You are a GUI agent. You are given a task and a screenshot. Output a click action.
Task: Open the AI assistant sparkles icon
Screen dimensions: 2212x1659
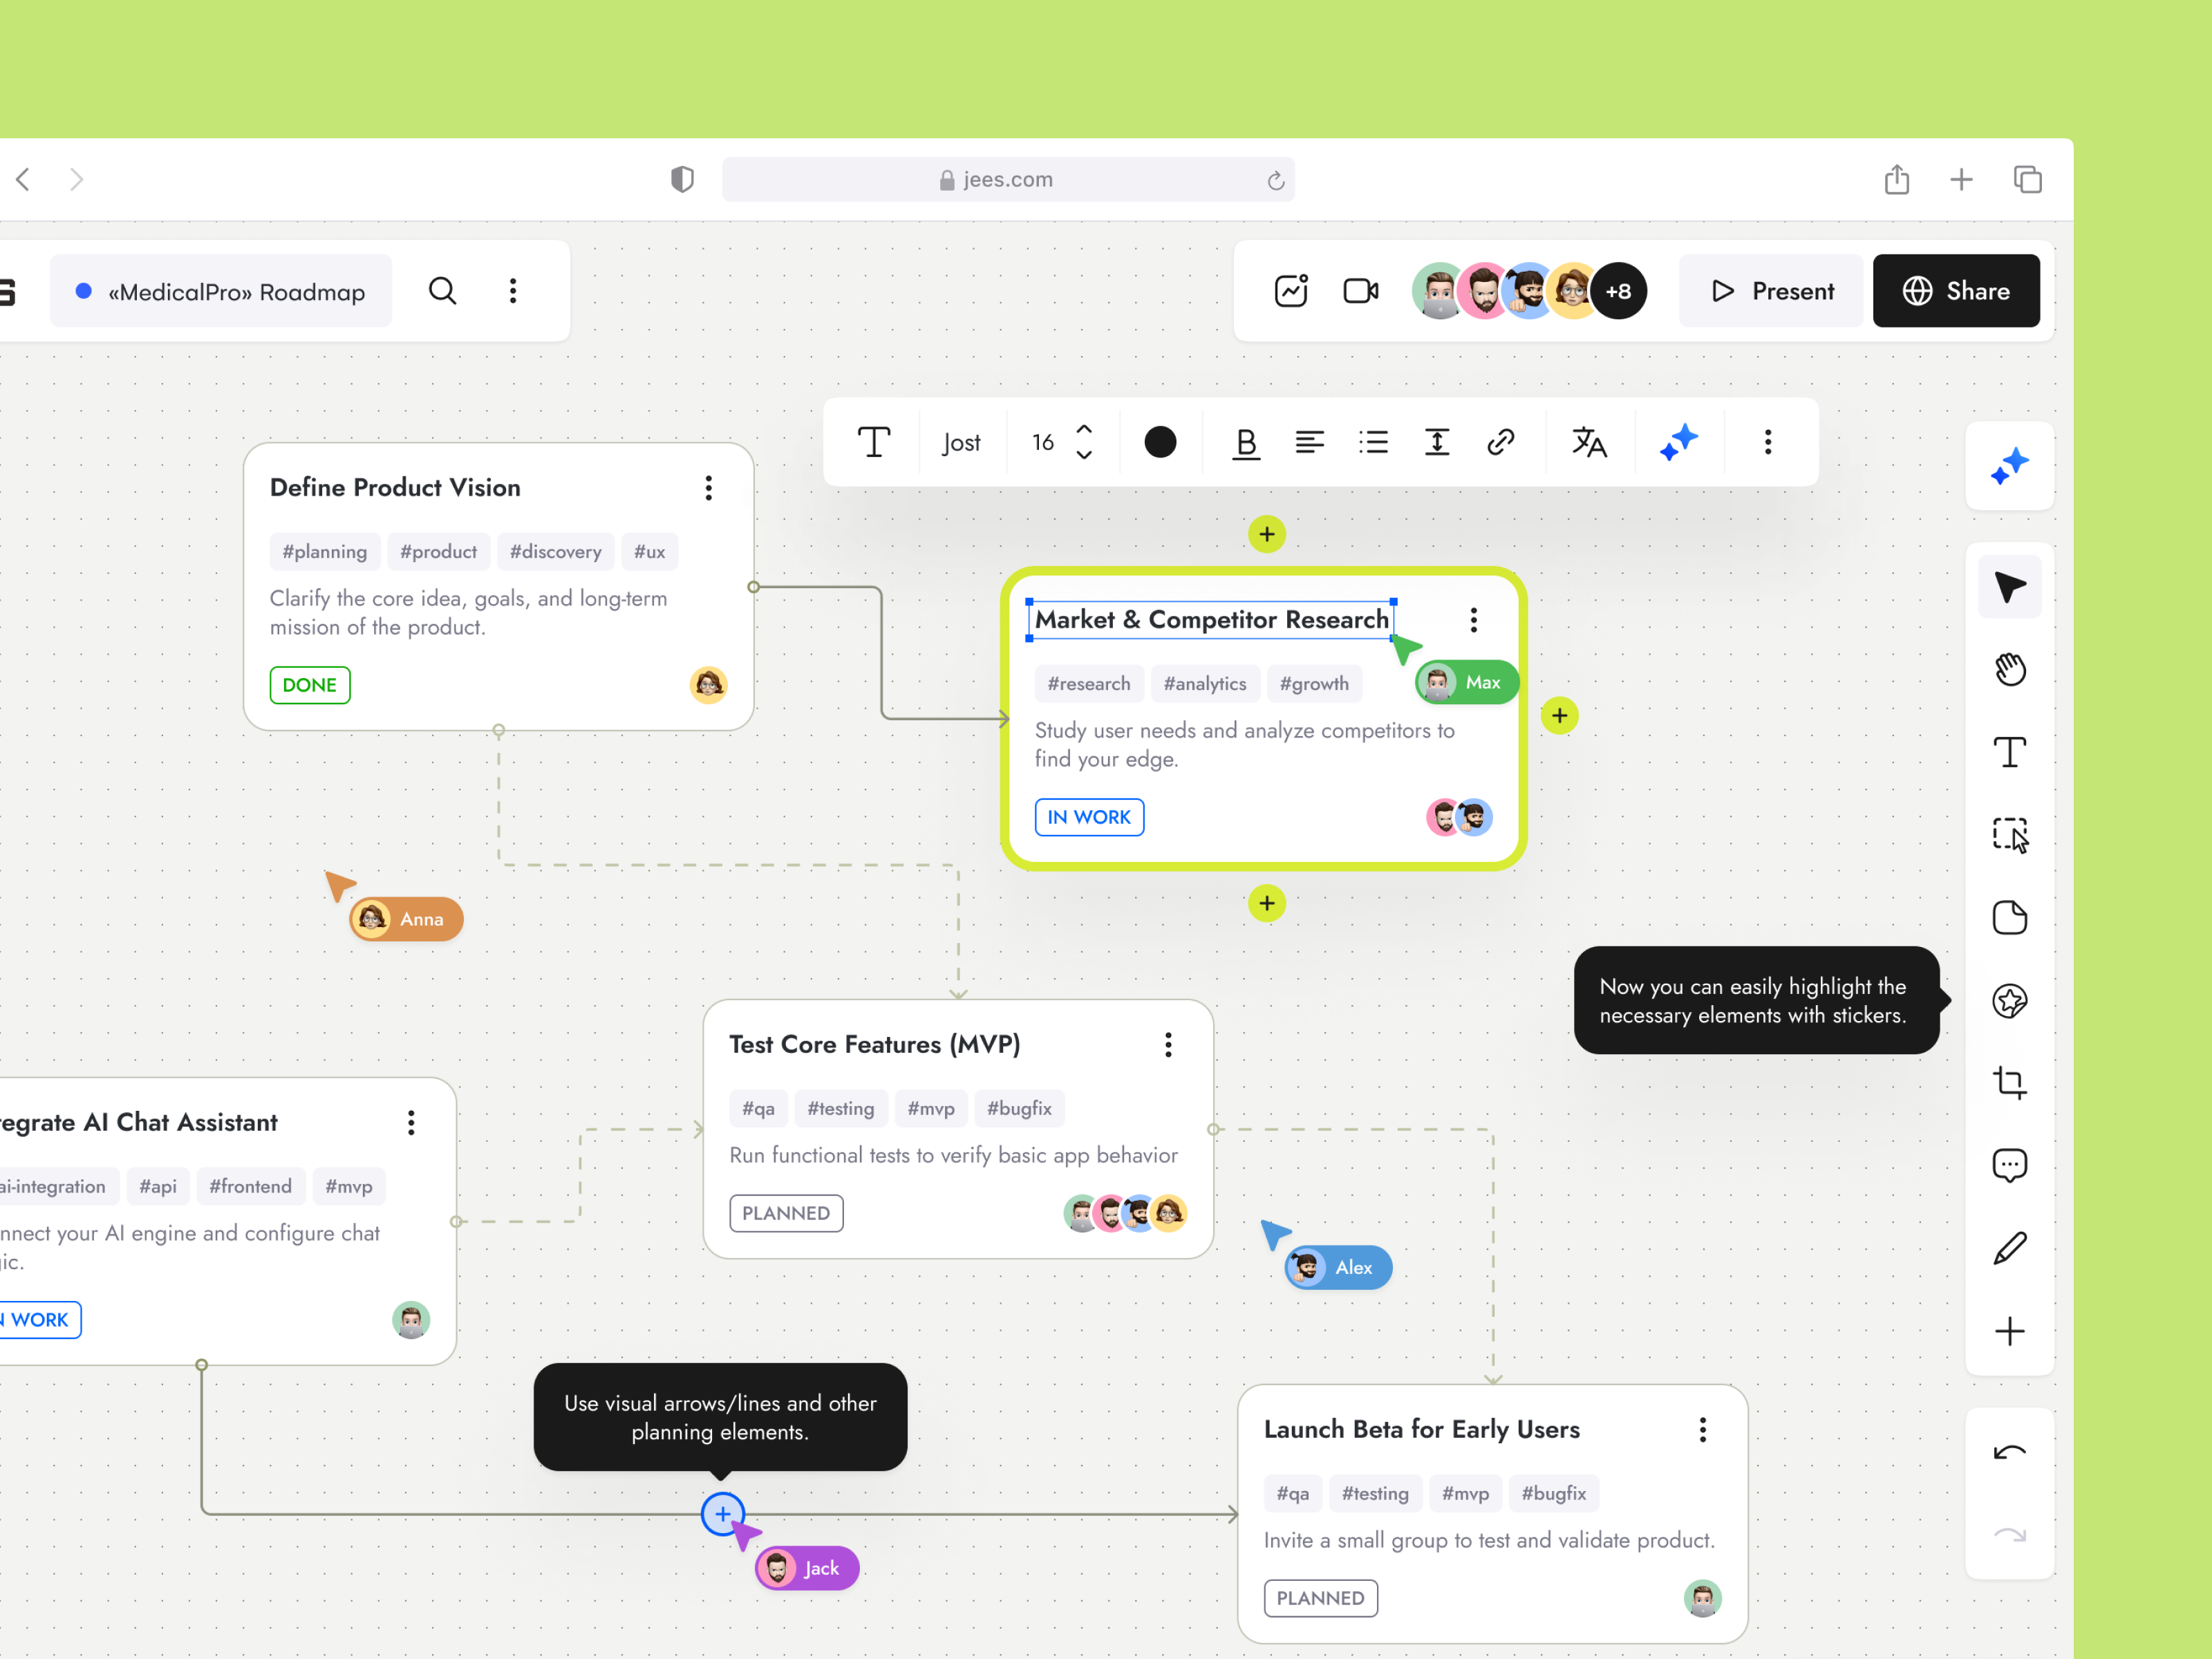[x=2010, y=465]
